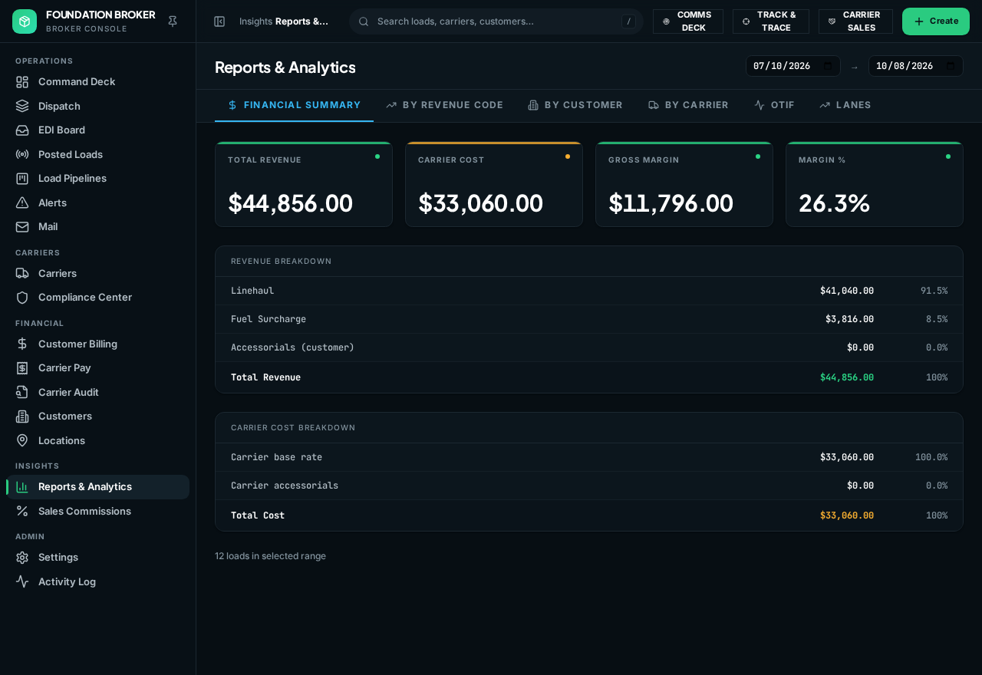Click the Total Revenue $44,856.00 card

point(304,184)
